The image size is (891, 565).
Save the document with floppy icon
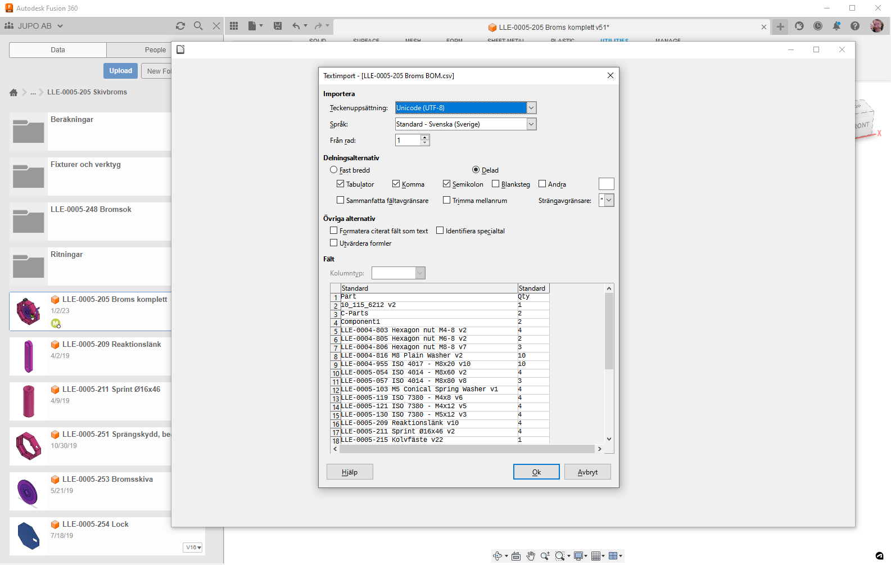tap(278, 26)
